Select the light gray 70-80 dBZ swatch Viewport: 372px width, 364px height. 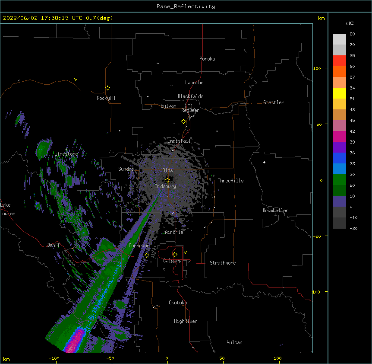pyautogui.click(x=339, y=39)
